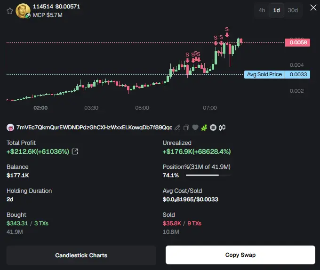Screen dimensions: 320x270
Task: Open Candlestick Charts button
Action: coord(81,255)
